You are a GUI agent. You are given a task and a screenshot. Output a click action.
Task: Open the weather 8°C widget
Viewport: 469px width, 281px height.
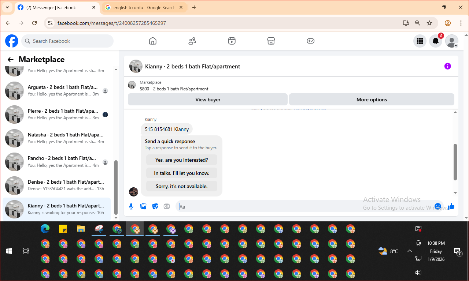388,251
